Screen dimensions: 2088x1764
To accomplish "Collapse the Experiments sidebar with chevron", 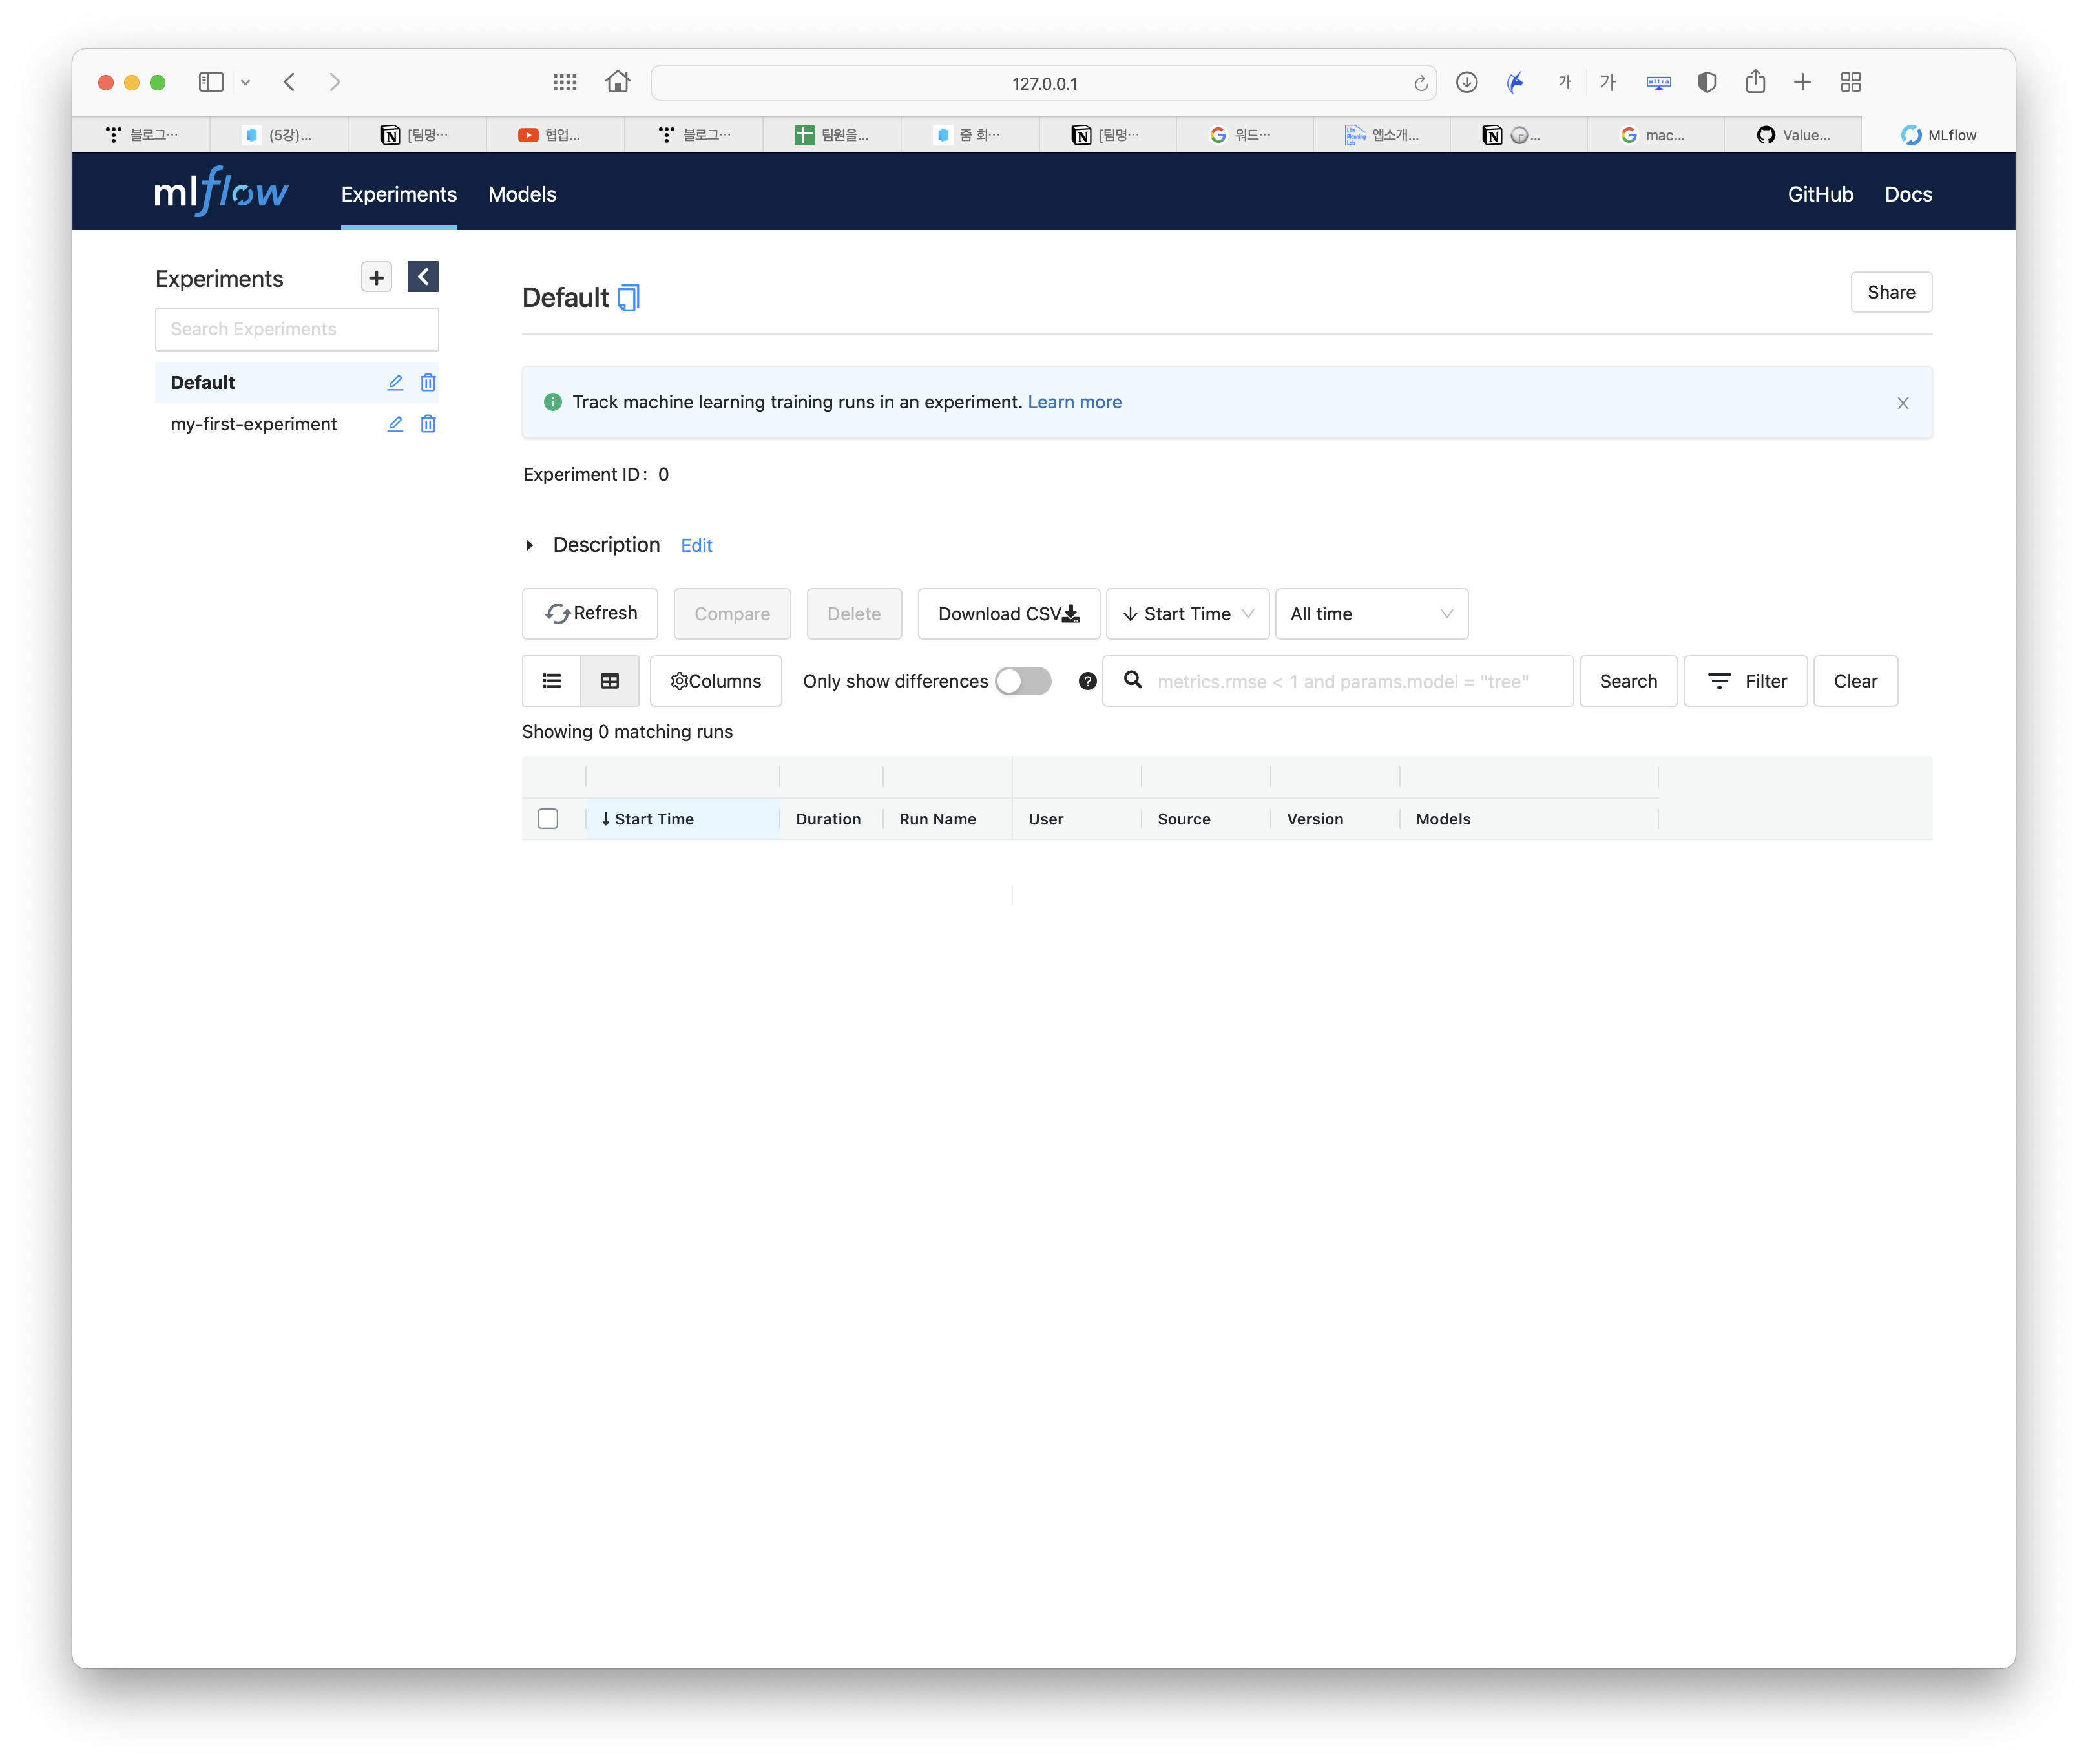I will [x=423, y=277].
